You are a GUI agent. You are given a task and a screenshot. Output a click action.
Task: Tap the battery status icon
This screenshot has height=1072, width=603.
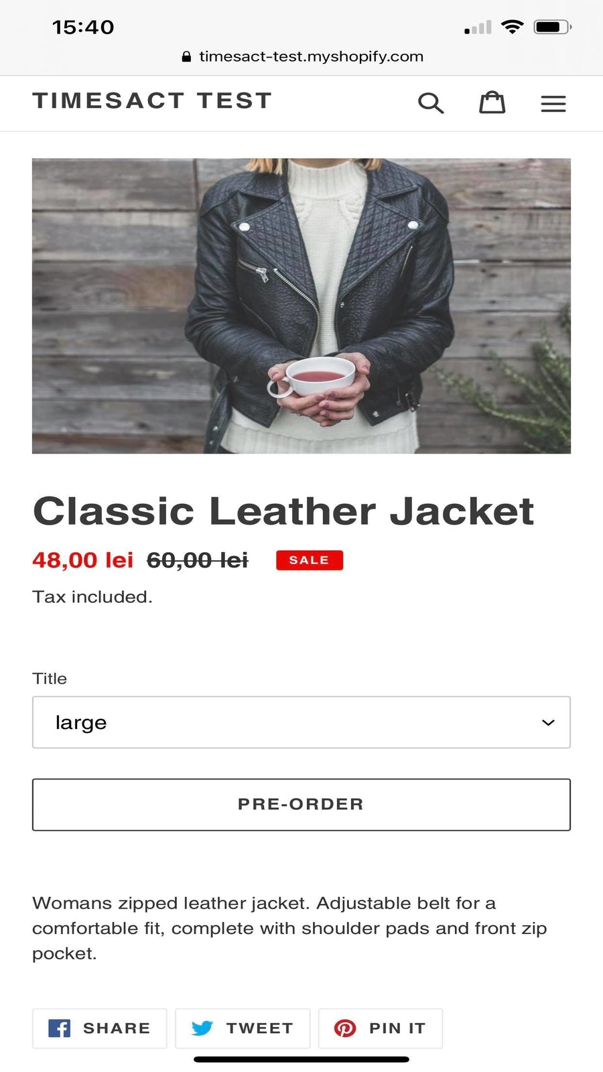coord(553,27)
